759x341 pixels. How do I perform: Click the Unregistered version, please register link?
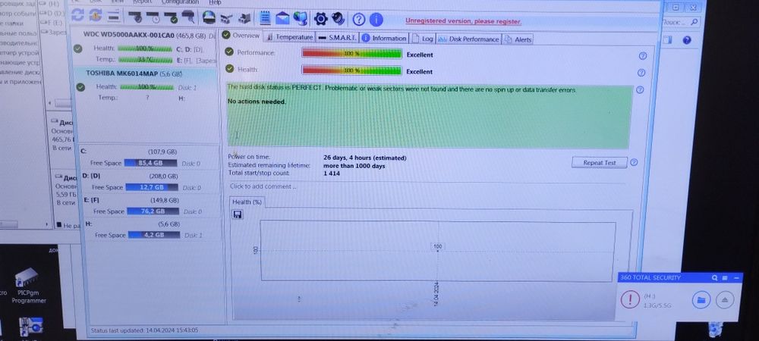pos(463,21)
